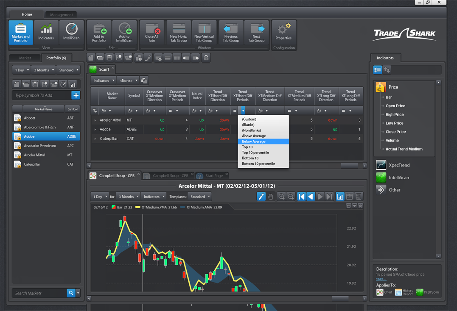457x311 pixels.
Task: Expand the Adobe row in the scan table
Action: click(x=95, y=130)
